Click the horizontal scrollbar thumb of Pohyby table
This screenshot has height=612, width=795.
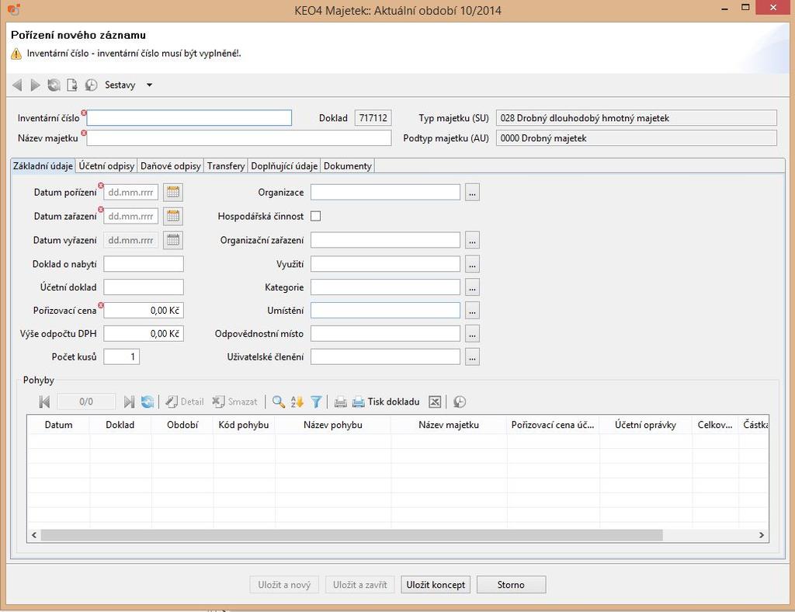(352, 535)
